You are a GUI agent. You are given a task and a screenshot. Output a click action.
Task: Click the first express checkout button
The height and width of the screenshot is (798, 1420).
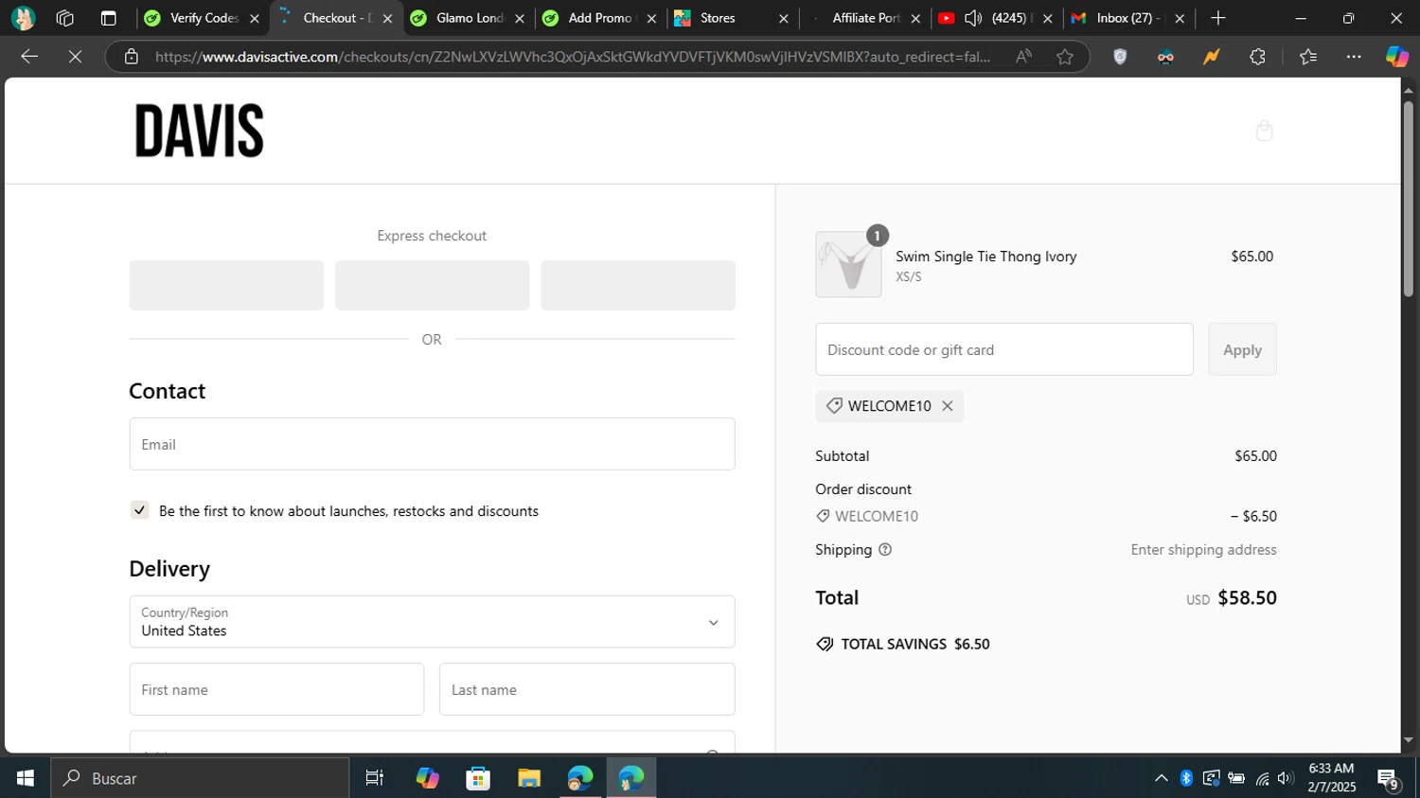pos(226,285)
